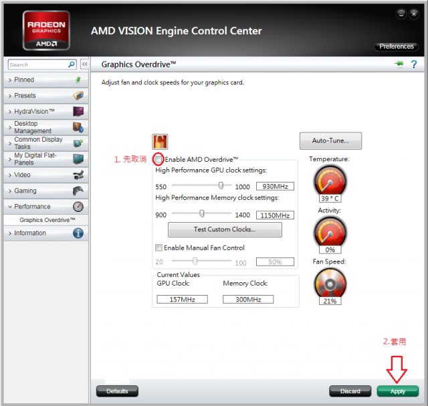
Task: Click the fan speed slider handle
Action: click(195, 261)
